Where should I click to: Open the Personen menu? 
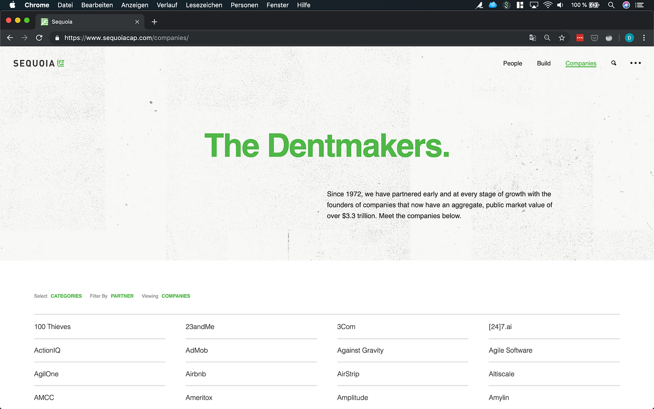tap(244, 5)
